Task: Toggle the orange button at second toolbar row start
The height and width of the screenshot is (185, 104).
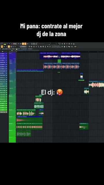Action: coord(2,47)
